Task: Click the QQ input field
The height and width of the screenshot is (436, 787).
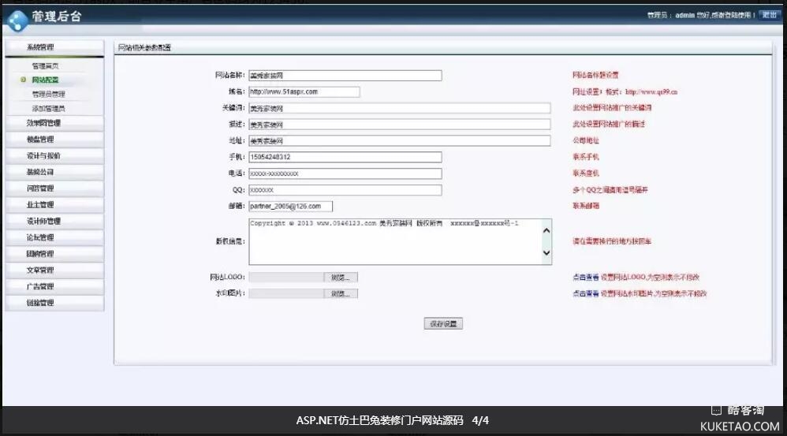Action: (345, 190)
